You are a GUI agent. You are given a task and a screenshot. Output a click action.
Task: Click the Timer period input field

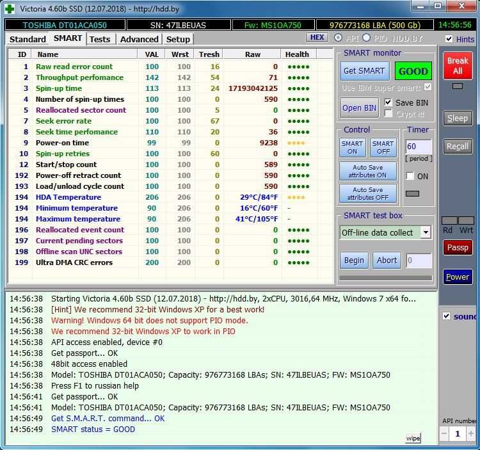point(419,147)
